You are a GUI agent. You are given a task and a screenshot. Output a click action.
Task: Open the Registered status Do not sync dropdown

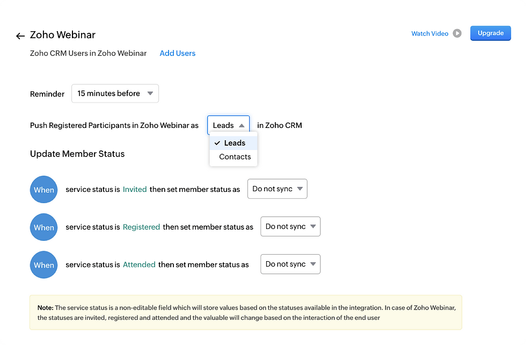(x=290, y=226)
